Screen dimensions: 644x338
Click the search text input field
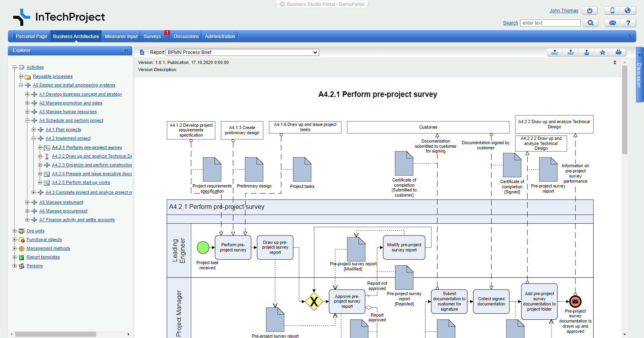pos(550,23)
